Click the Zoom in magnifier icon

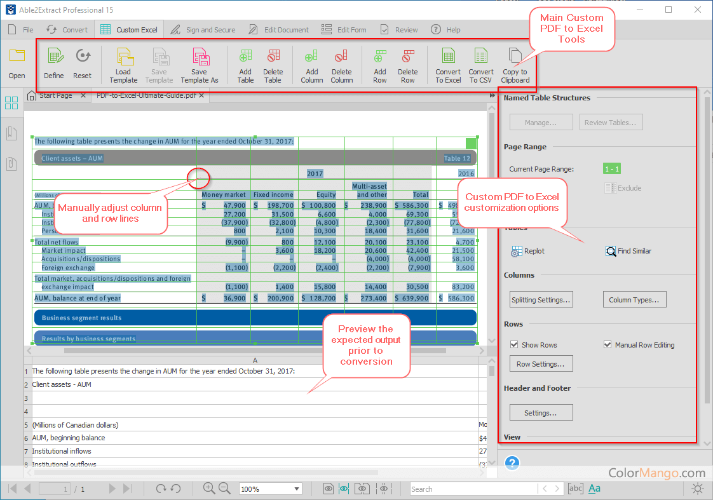pyautogui.click(x=208, y=489)
